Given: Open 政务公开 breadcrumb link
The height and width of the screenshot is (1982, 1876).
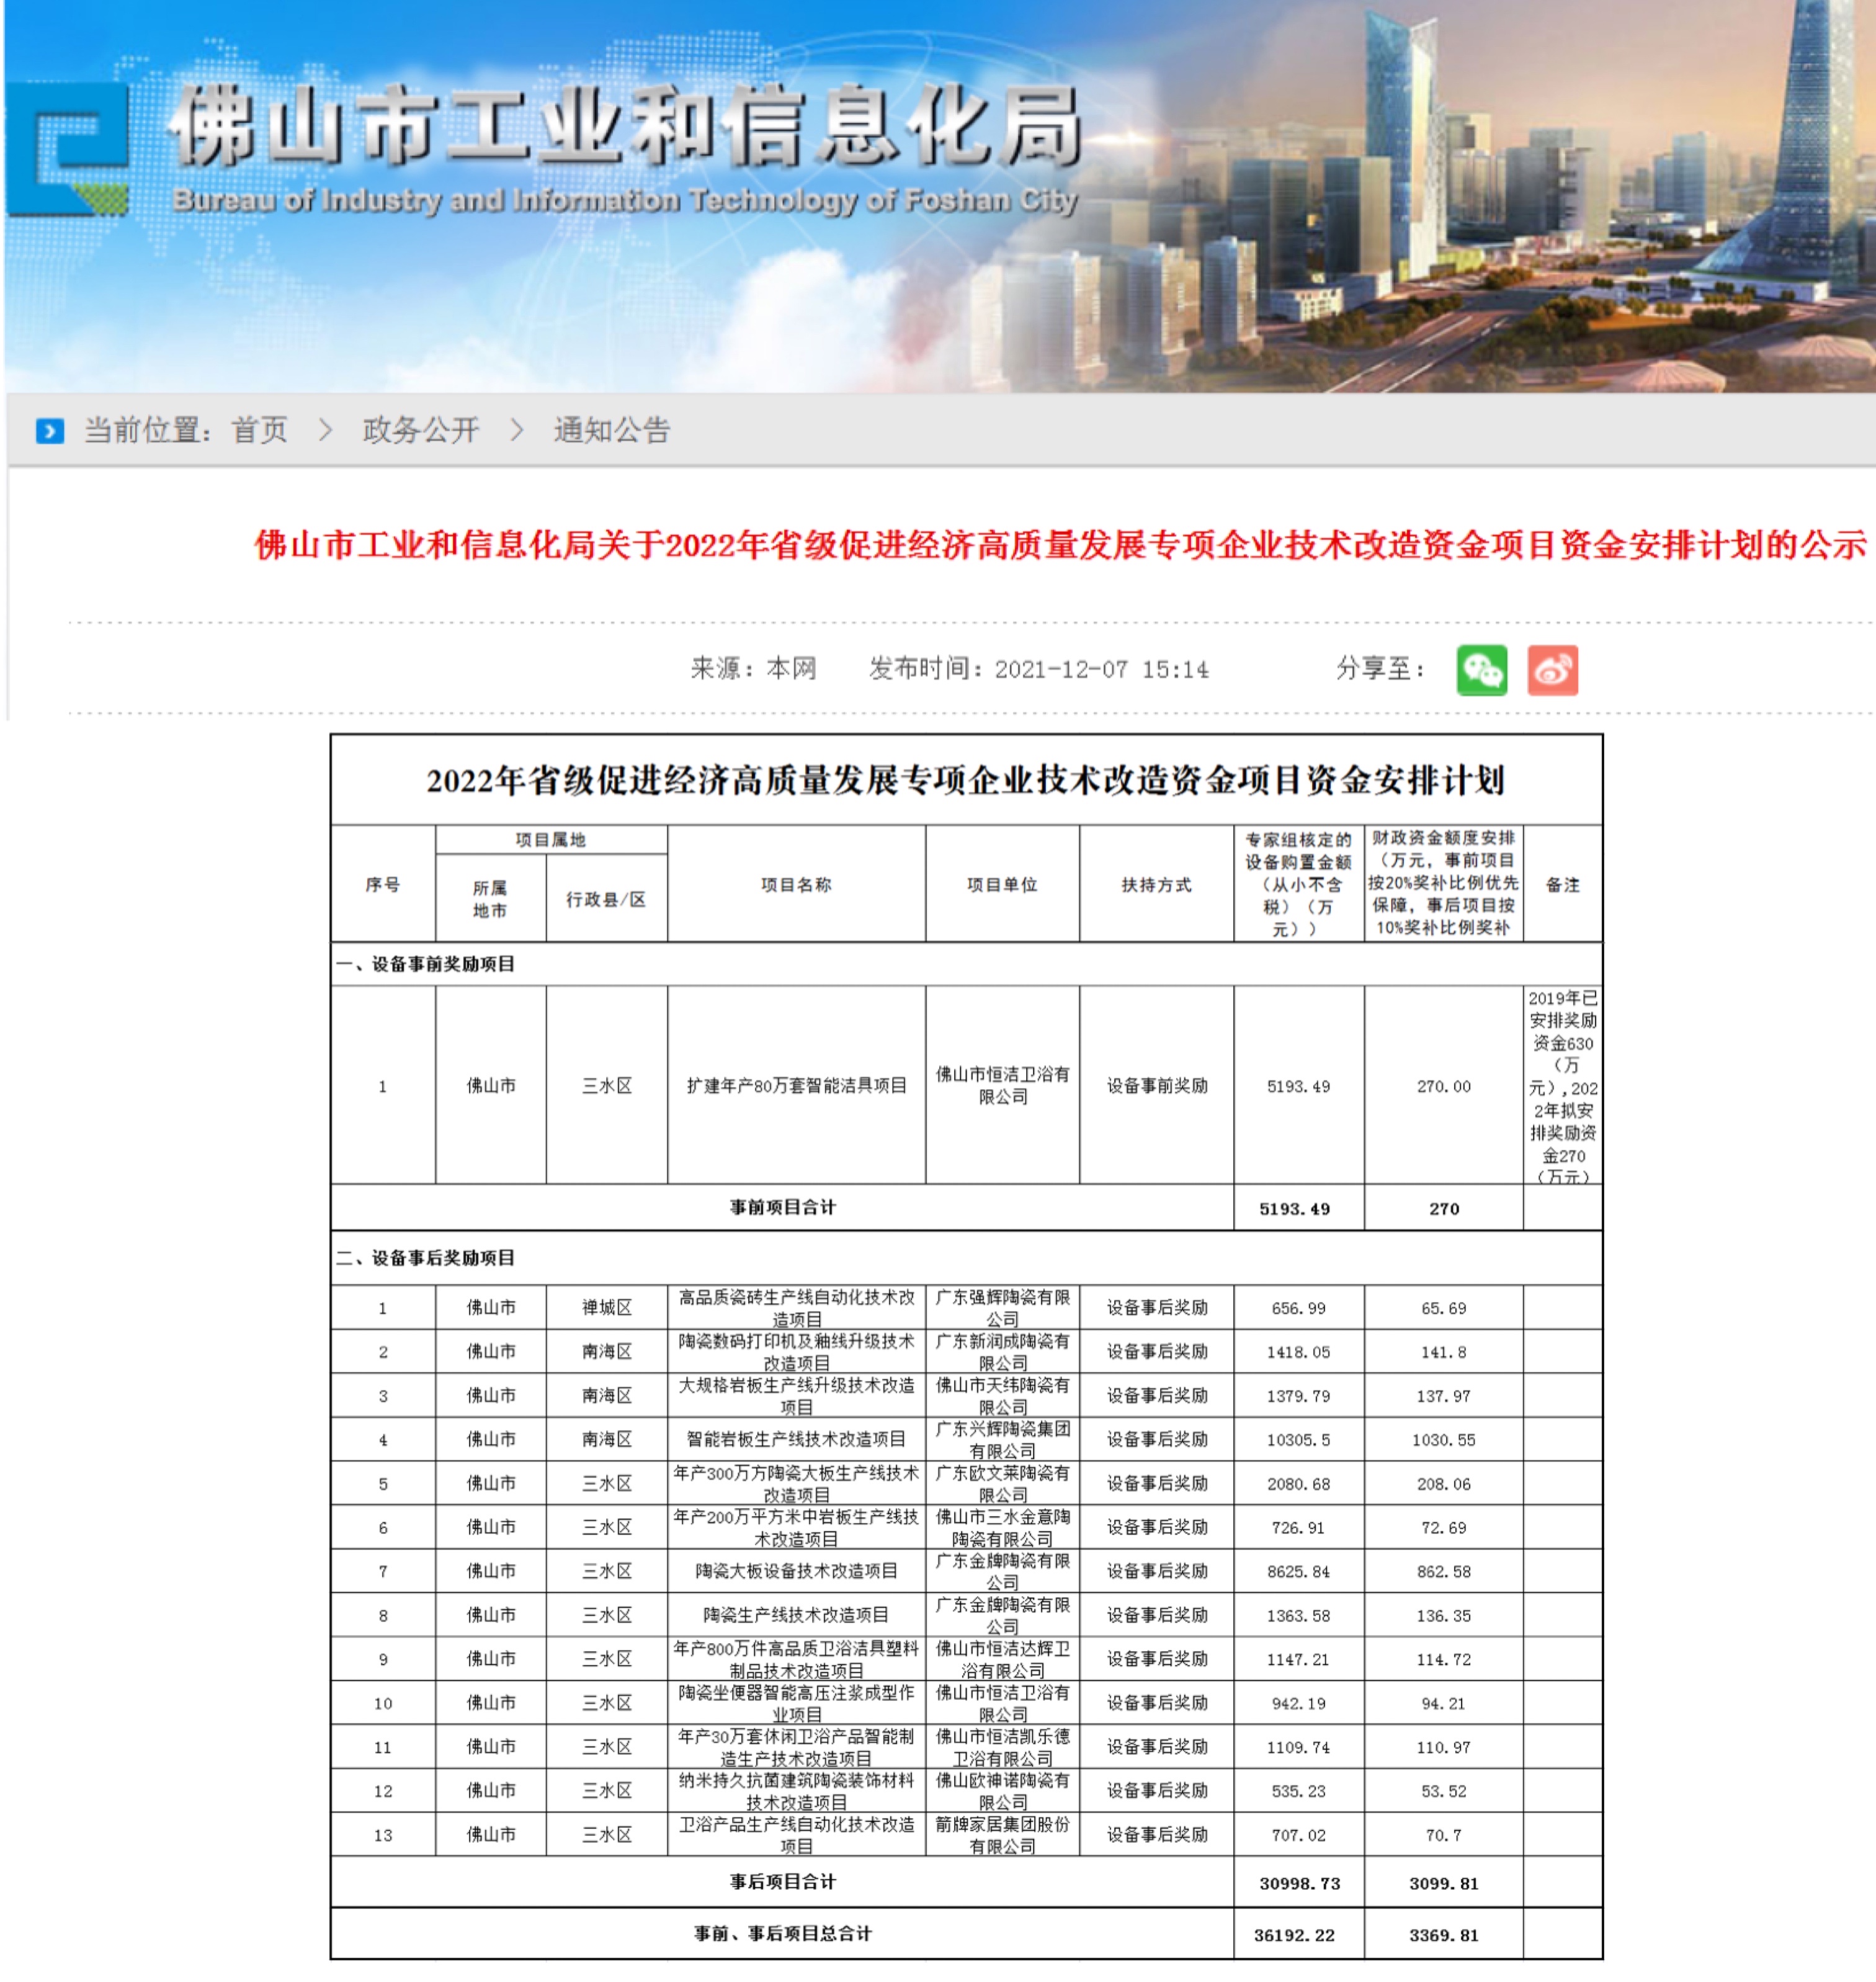Looking at the screenshot, I should pos(420,430).
